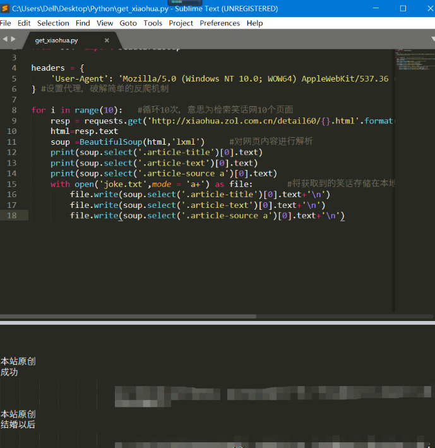Close the get_xiaohua.py tab
The width and height of the screenshot is (435, 448).
pyautogui.click(x=107, y=40)
